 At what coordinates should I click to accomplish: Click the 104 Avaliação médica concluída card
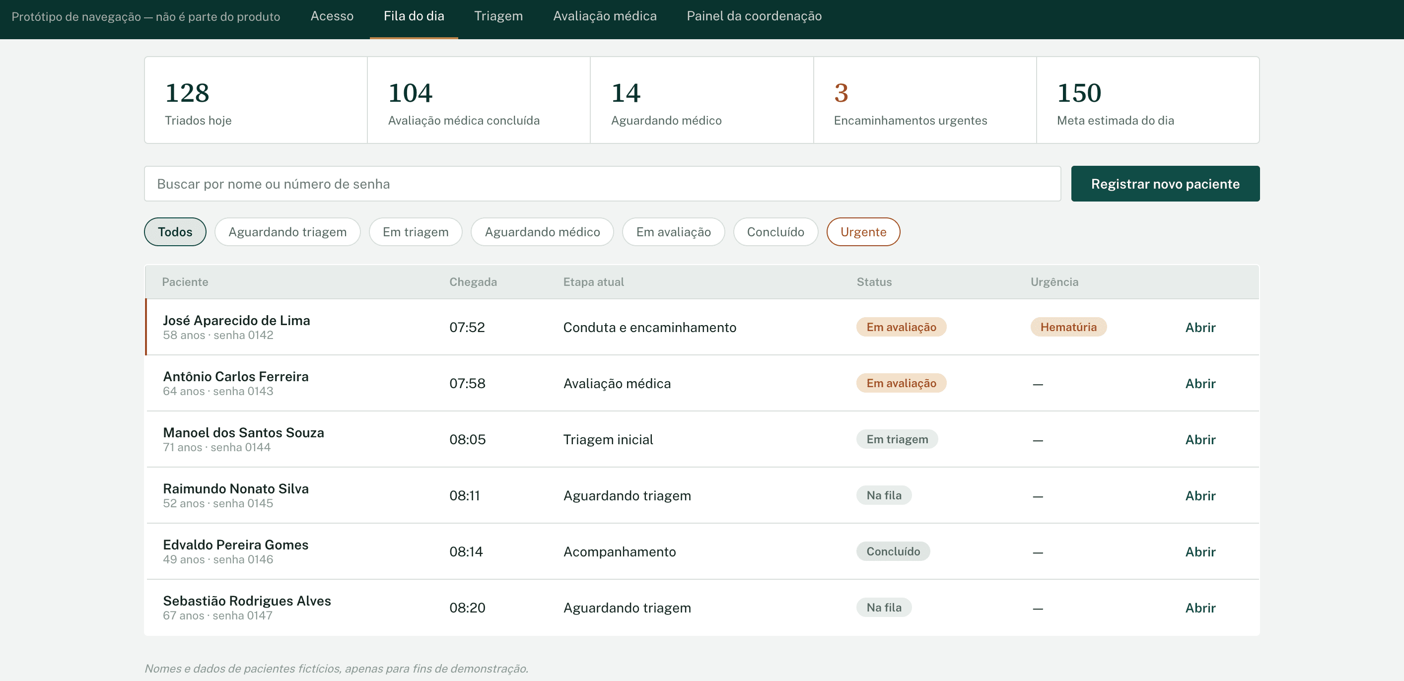pyautogui.click(x=479, y=100)
